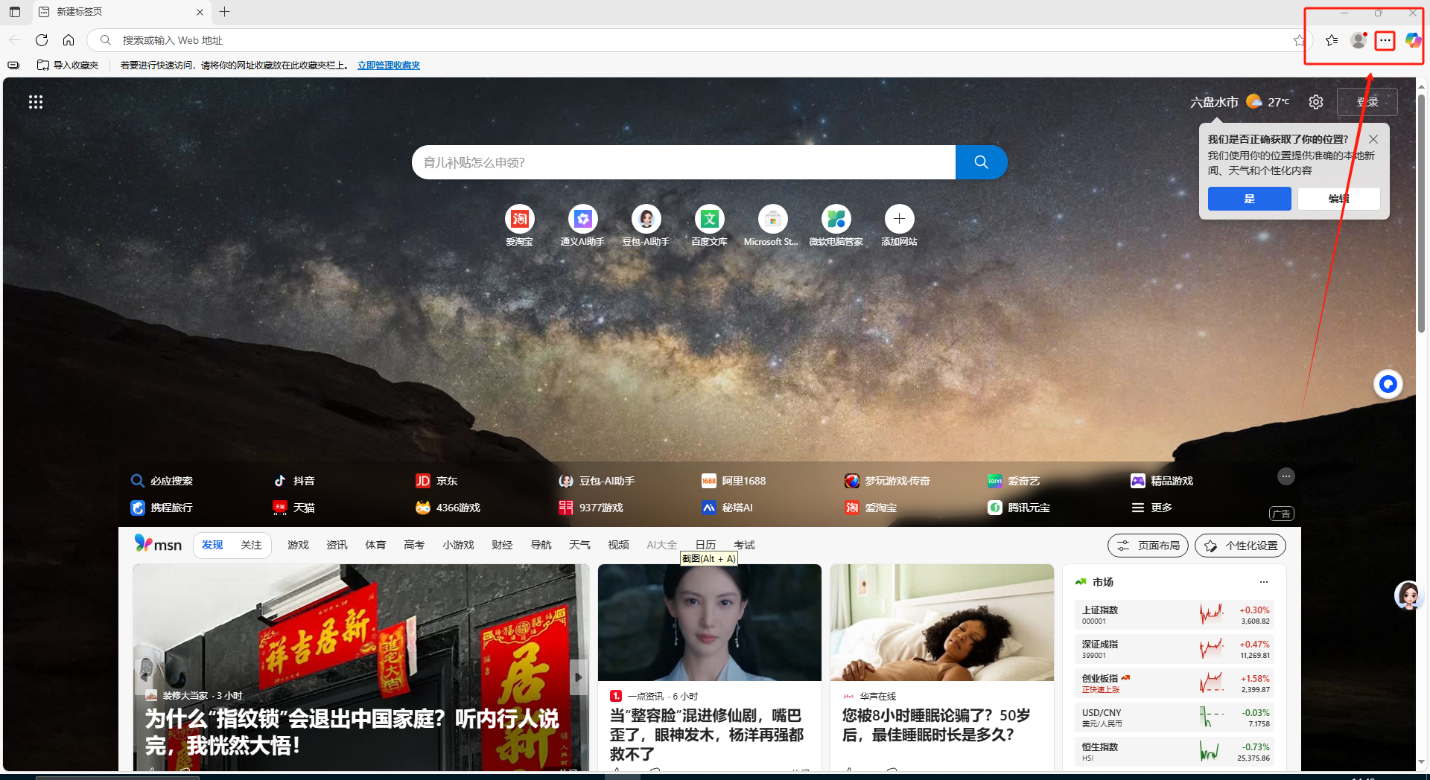Switch to the 关注 tab on MSN
This screenshot has width=1430, height=780.
tap(250, 545)
